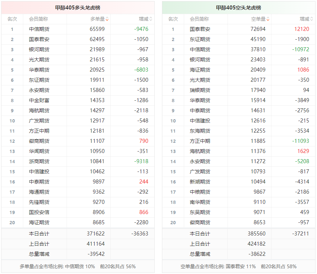Sort long table by 多单量 sort icon
Screen dimensions: 317x274
107,19
